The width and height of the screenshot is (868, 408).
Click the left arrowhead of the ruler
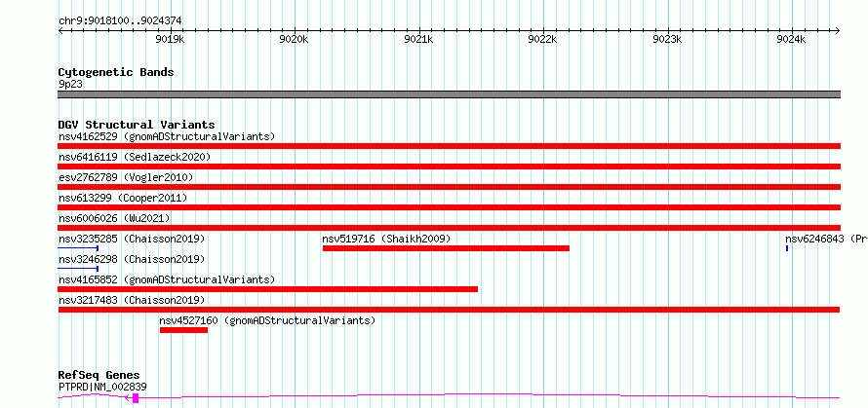point(60,30)
